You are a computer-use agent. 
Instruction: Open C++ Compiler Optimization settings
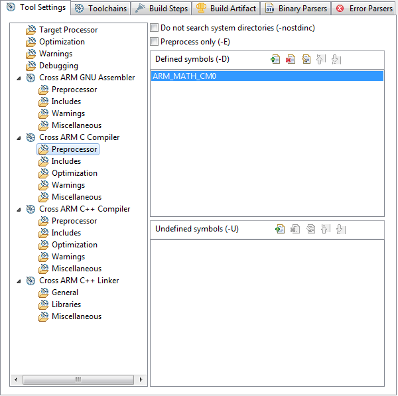[68, 245]
